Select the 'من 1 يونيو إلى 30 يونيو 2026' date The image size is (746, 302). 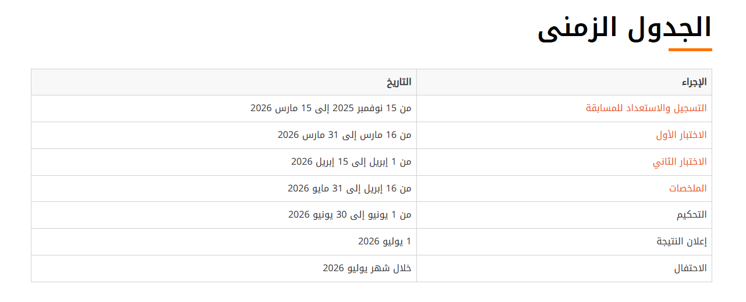(x=349, y=215)
